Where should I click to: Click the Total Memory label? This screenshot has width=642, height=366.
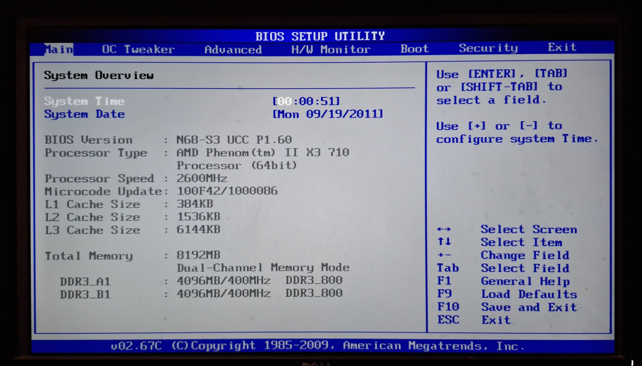click(x=89, y=256)
